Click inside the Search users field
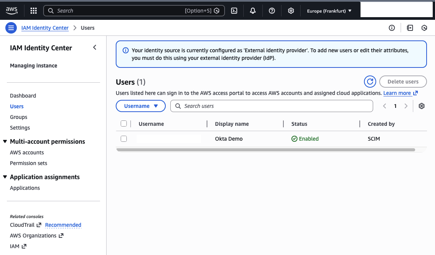 coord(272,106)
